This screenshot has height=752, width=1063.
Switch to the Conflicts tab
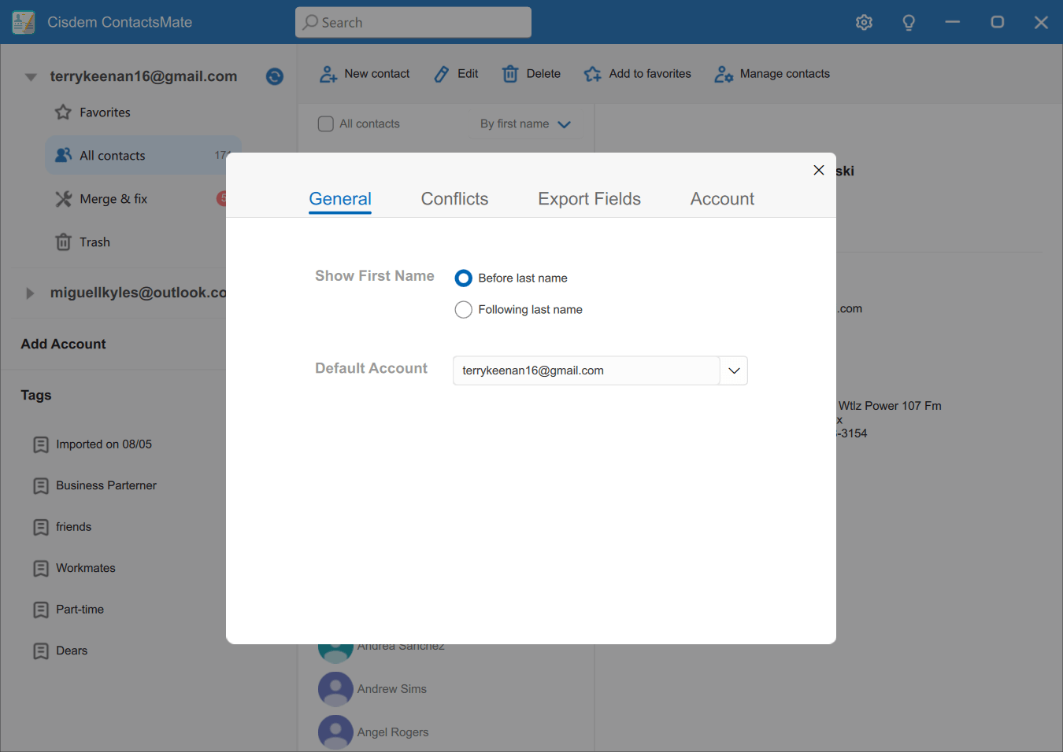(454, 199)
